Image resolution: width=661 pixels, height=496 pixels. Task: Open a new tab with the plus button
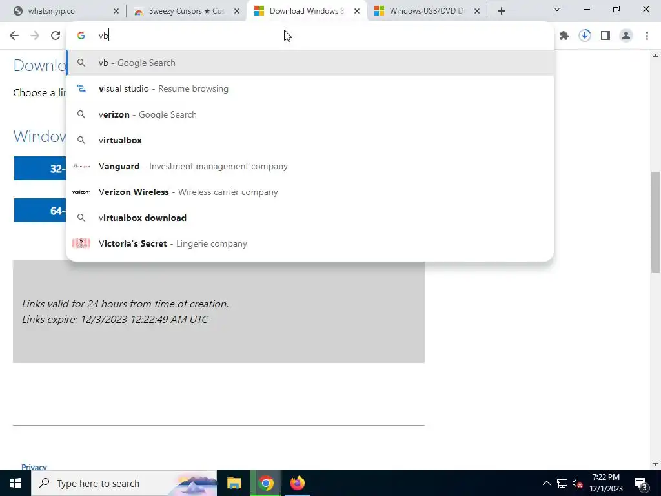point(501,12)
